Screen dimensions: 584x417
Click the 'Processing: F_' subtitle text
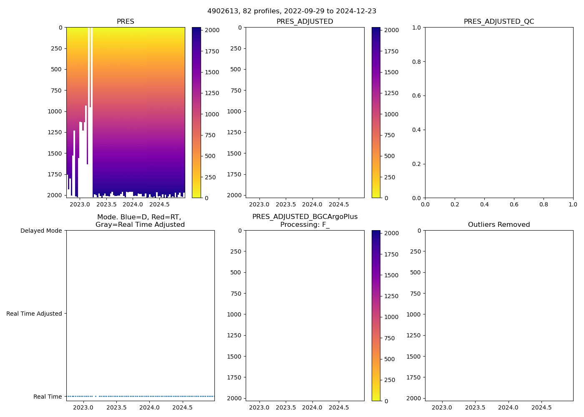tap(305, 225)
